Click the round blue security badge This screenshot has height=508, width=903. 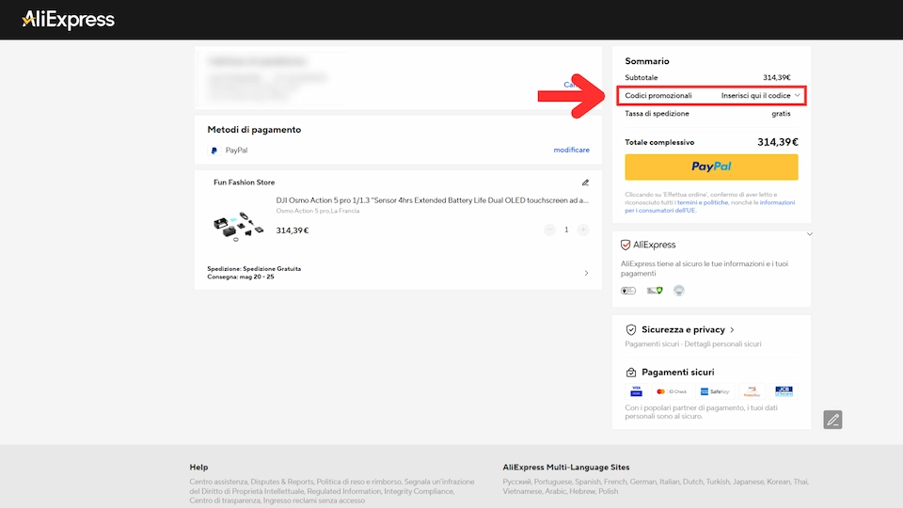point(679,291)
